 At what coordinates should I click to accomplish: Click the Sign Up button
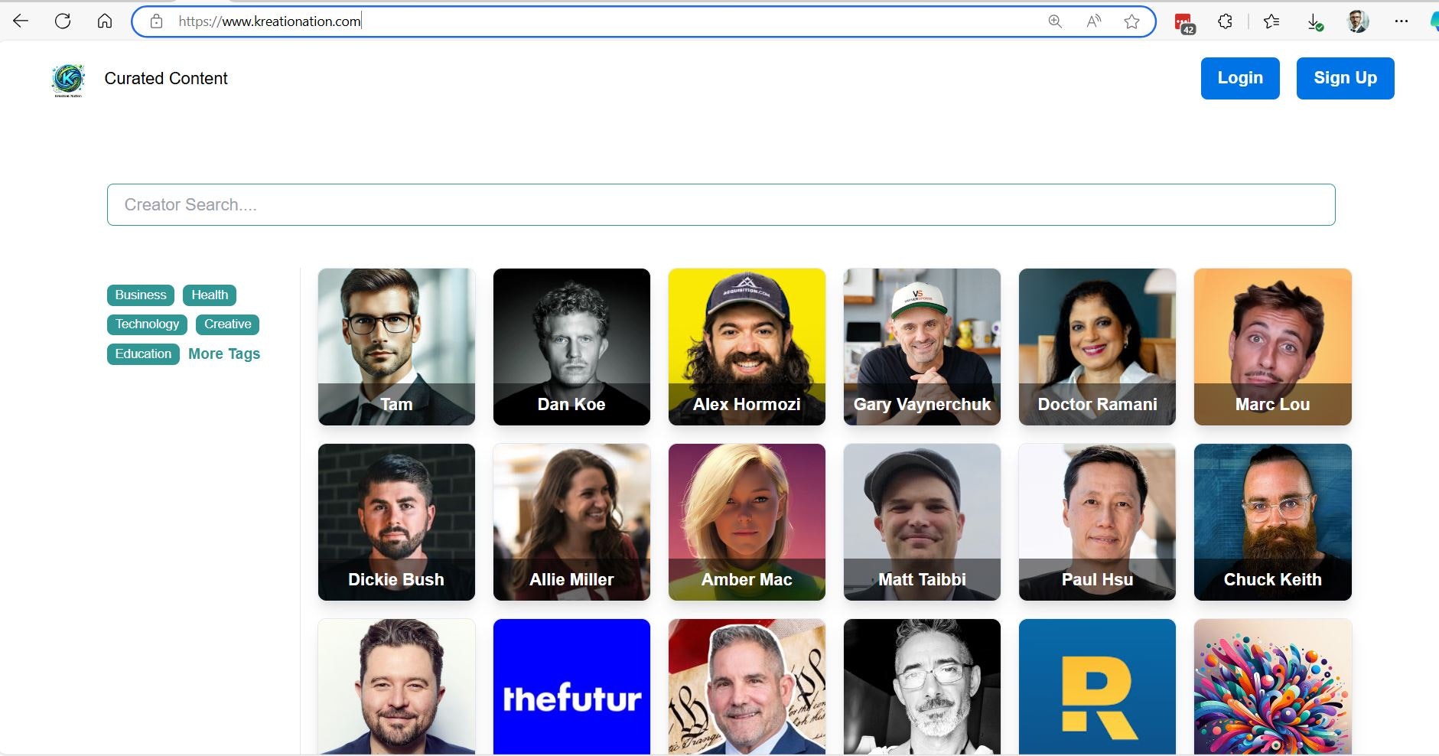[1345, 78]
